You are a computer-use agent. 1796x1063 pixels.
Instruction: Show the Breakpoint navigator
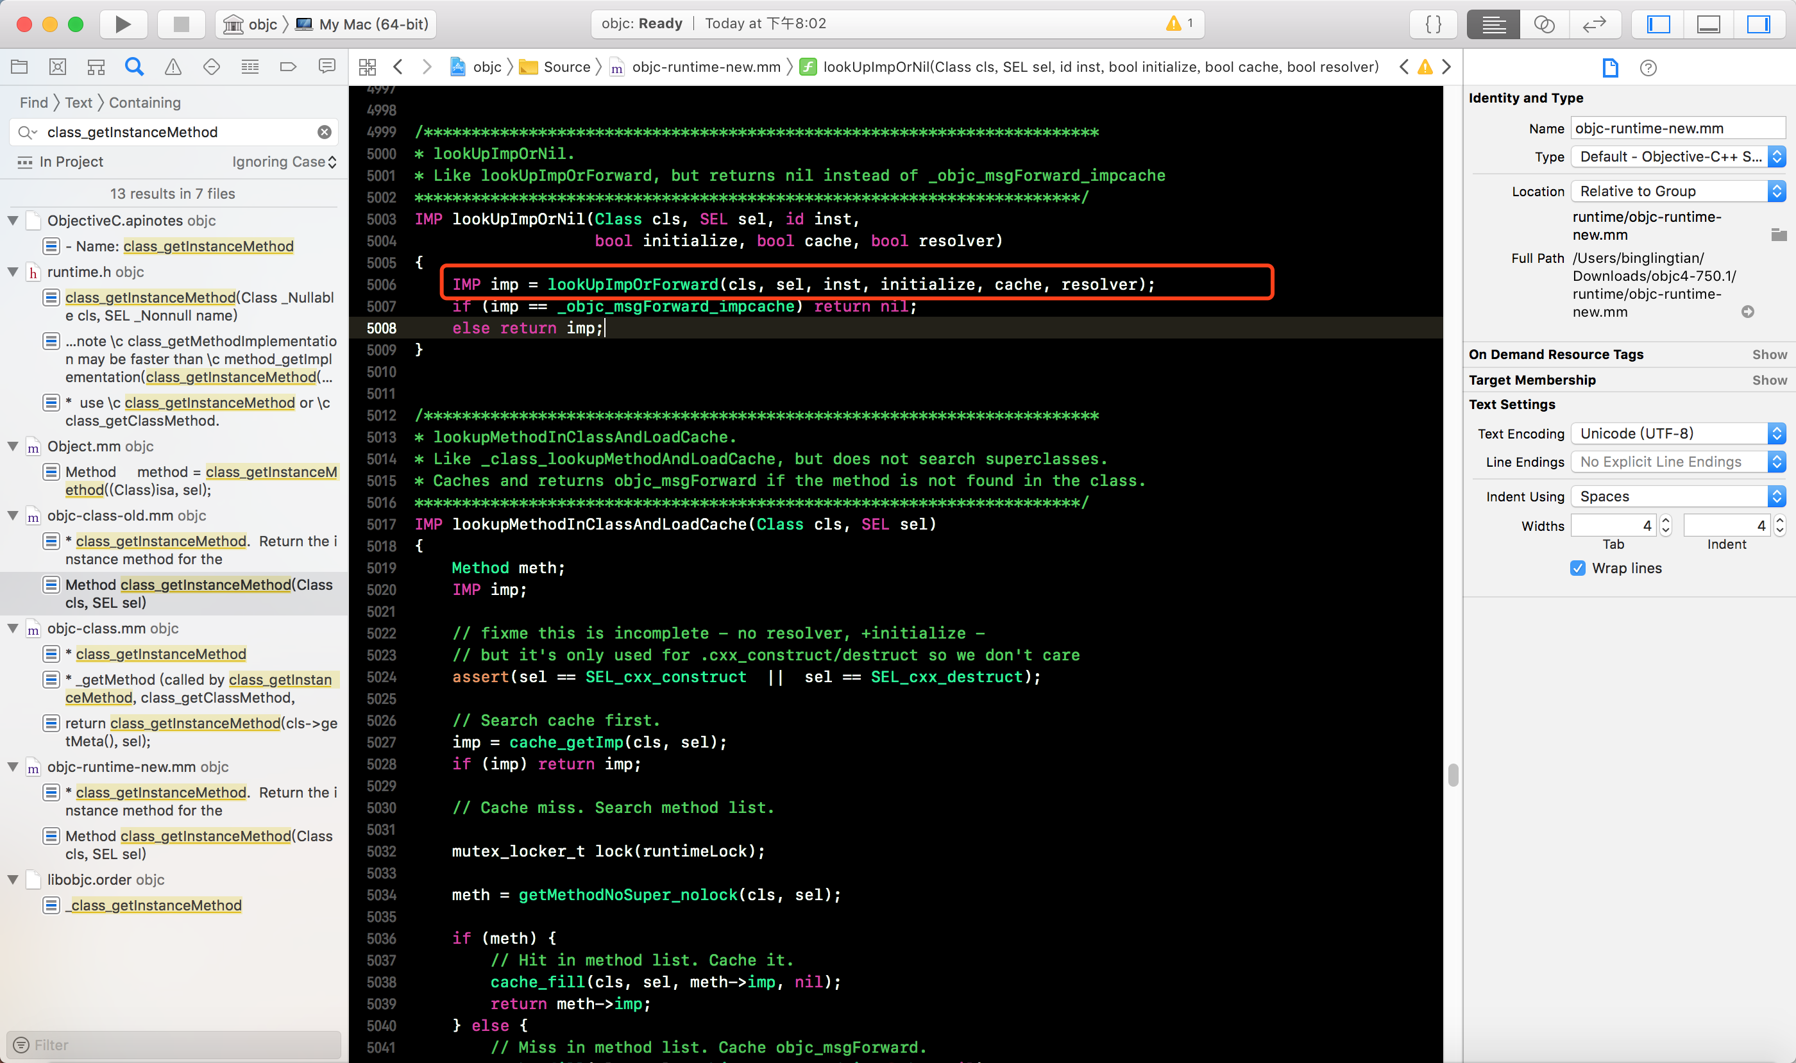(288, 67)
